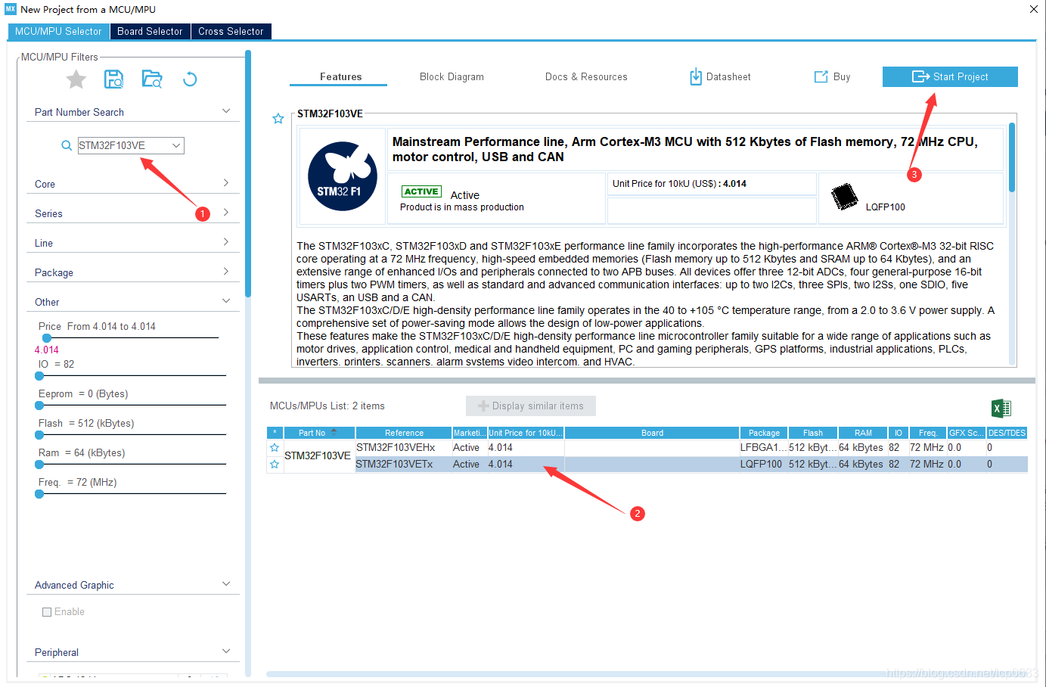Star the STM32F103VETx row
Screen dimensions: 1046x687
[275, 465]
